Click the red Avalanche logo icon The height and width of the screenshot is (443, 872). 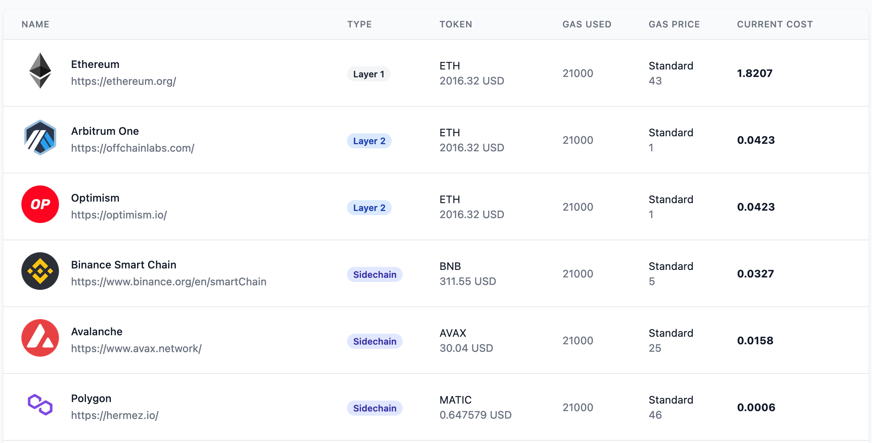pos(40,338)
